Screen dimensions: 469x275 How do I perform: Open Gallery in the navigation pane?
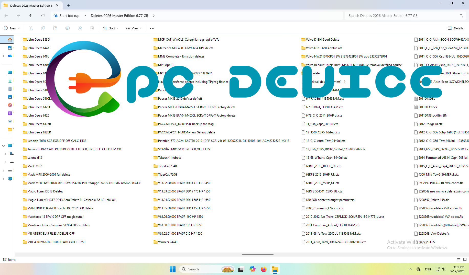click(x=10, y=48)
